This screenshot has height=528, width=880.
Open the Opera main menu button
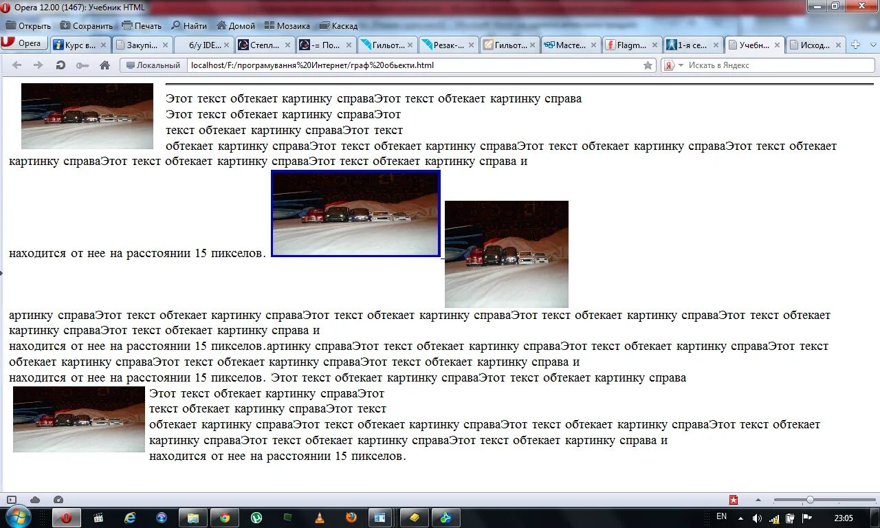tap(24, 43)
